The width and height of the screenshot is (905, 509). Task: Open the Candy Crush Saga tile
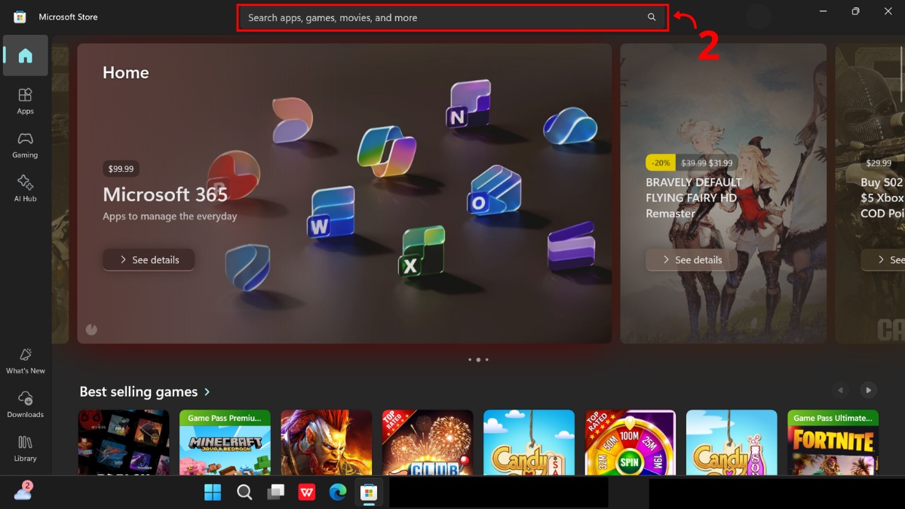(529, 443)
